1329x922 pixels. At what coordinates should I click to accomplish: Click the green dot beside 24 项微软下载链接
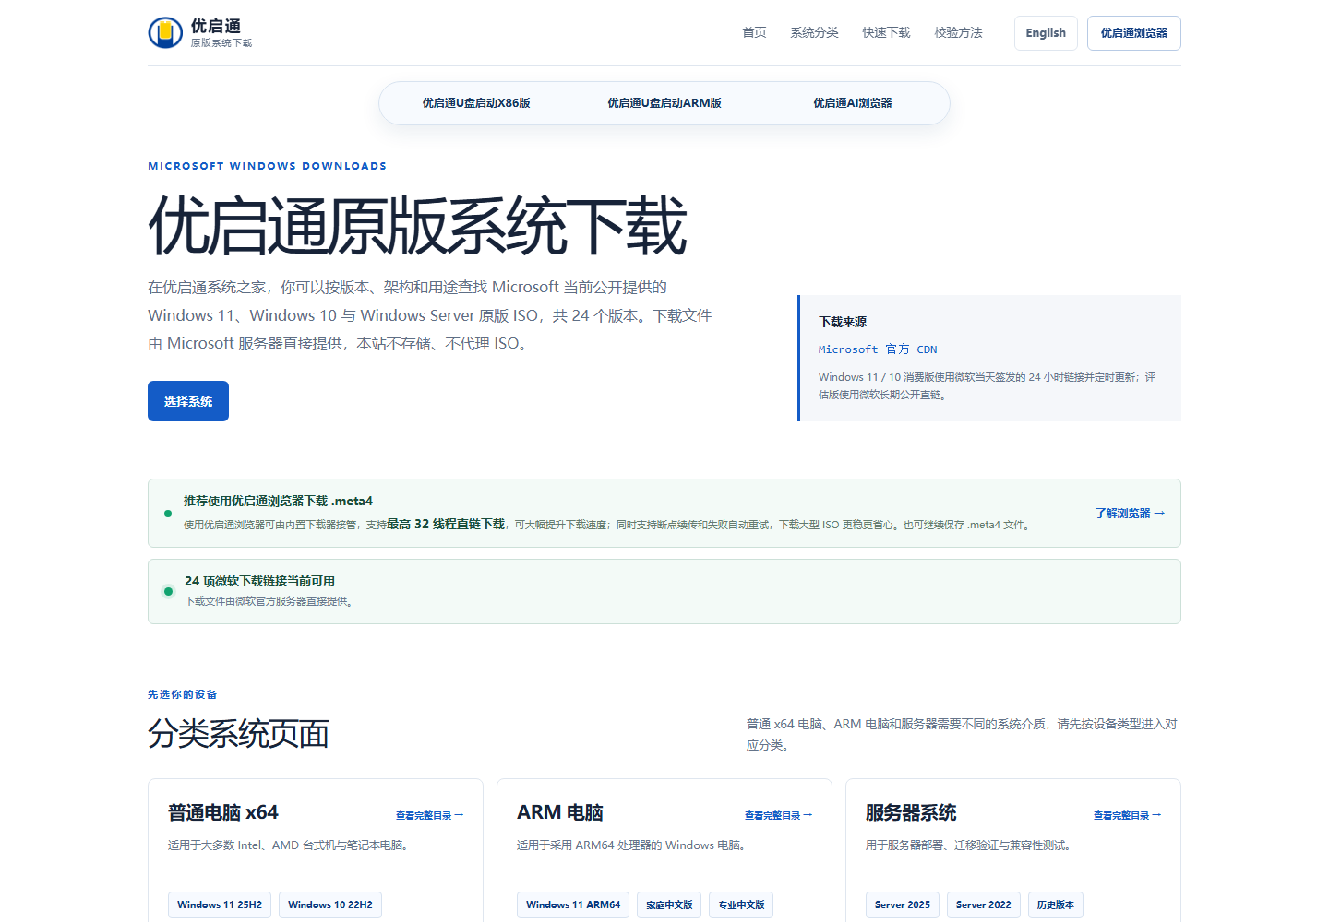tap(168, 591)
